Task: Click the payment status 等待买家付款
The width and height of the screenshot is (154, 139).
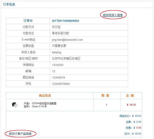Action: 60,33
